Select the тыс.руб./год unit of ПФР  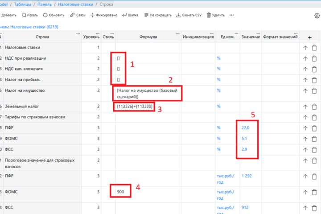pyautogui.click(x=226, y=179)
